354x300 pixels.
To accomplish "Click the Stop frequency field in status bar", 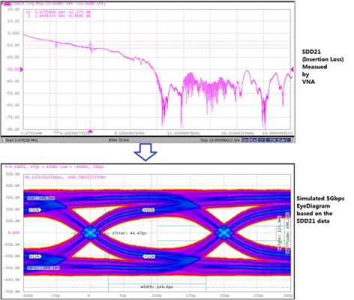I will tap(220, 140).
